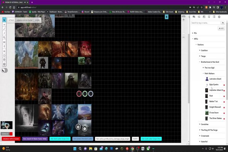Go back using browser back arrow
This screenshot has height=152, width=228.
click(x=3, y=7)
